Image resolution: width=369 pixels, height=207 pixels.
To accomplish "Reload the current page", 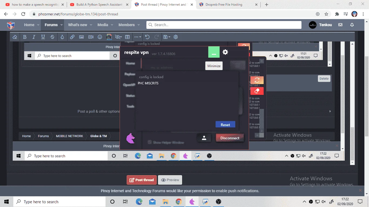I will tap(23, 14).
